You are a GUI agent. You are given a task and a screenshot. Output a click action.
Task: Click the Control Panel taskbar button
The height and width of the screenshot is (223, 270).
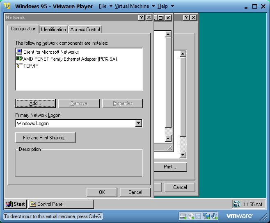61,204
